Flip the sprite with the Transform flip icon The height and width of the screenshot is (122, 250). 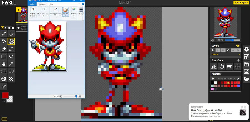pyautogui.click(x=214, y=67)
